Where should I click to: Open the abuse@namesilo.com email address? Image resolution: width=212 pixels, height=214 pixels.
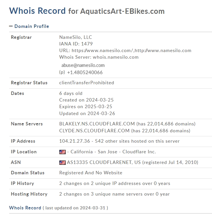coord(83,65)
